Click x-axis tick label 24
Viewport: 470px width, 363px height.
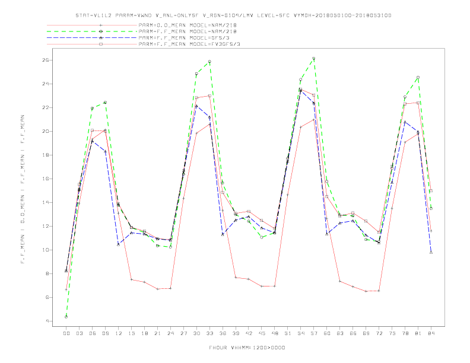click(x=170, y=333)
